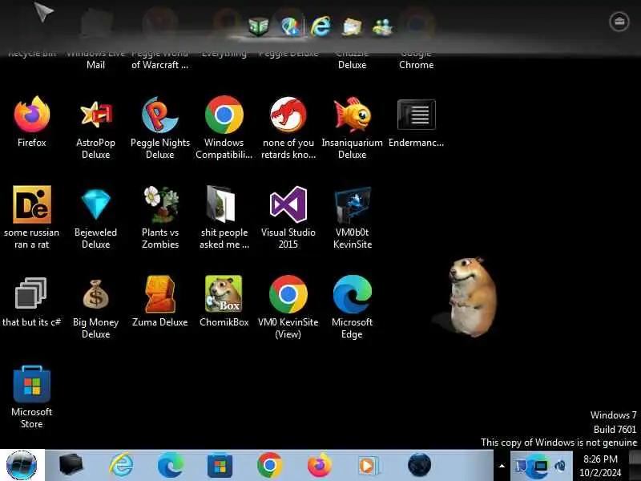Open Microsoft Store from the taskbar
This screenshot has height=481, width=641.
pyautogui.click(x=220, y=466)
